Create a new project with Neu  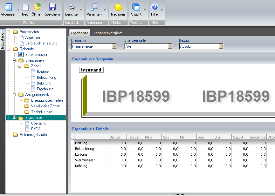tap(25, 7)
